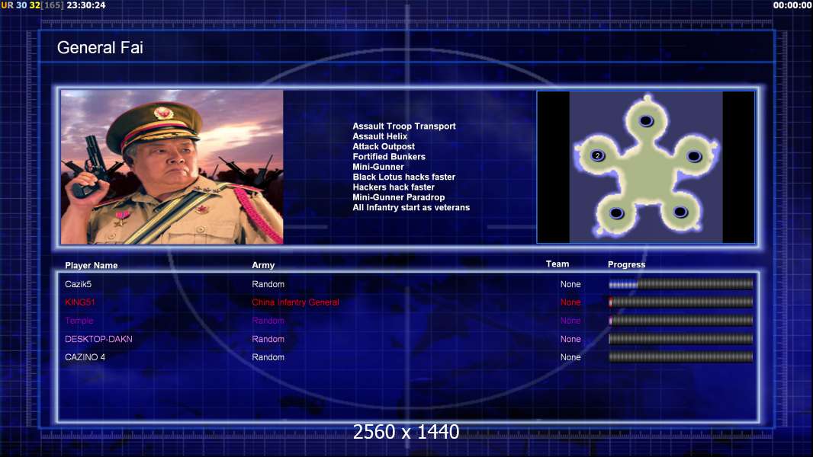Click the Assault Troop Transport ability
The image size is (813, 457).
[x=404, y=126]
